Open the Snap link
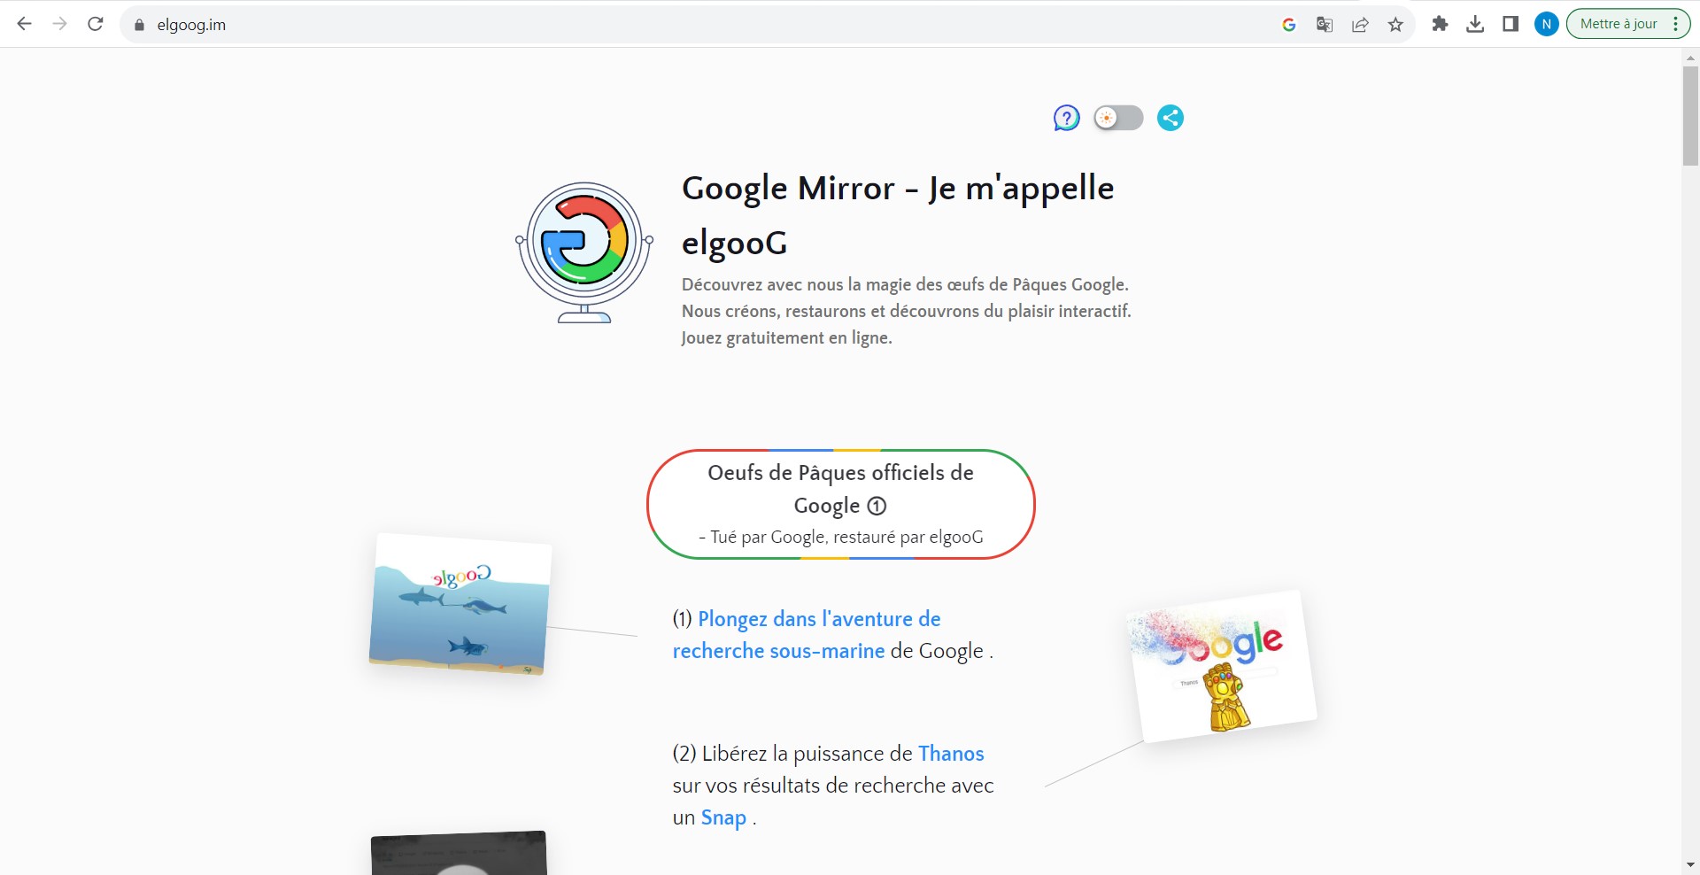Viewport: 1700px width, 875px height. [723, 817]
